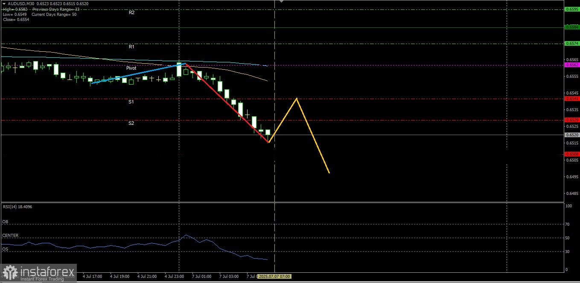Click the Pivot line label

[131, 68]
